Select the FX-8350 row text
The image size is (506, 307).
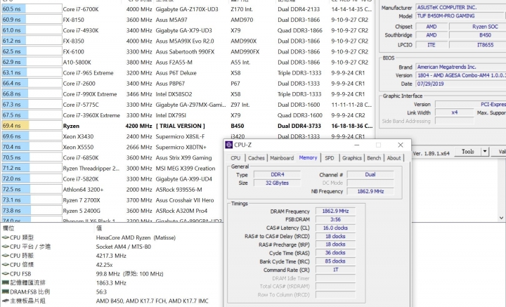[73, 41]
